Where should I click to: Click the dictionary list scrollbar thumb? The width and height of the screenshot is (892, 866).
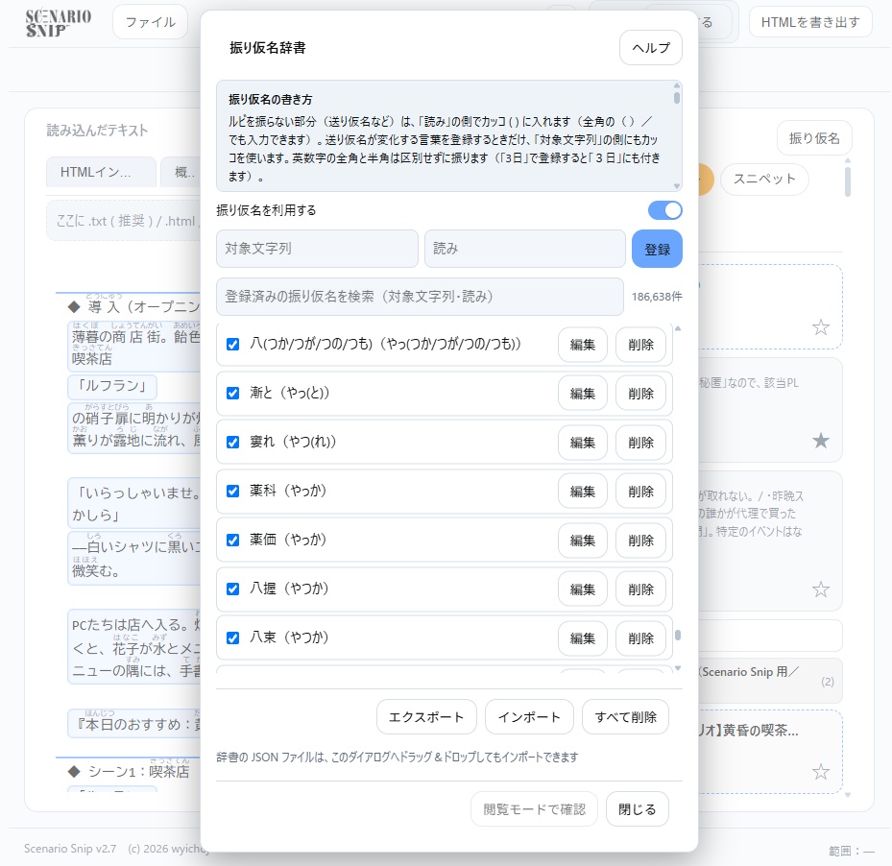coord(678,635)
